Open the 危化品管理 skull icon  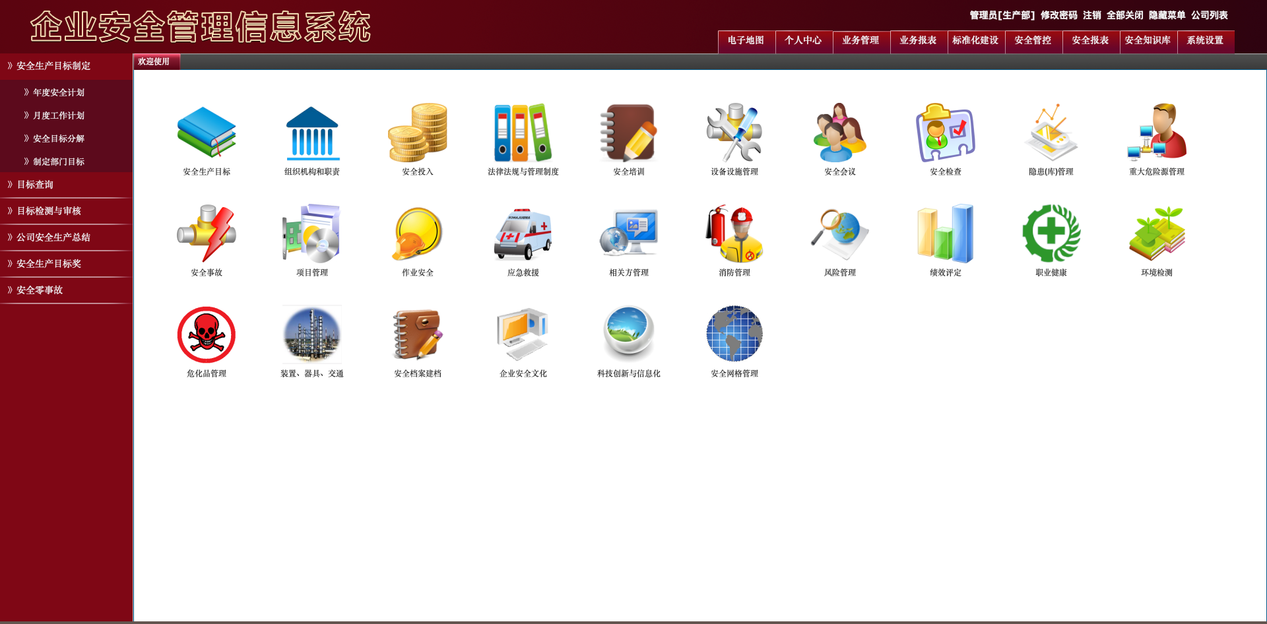point(206,335)
